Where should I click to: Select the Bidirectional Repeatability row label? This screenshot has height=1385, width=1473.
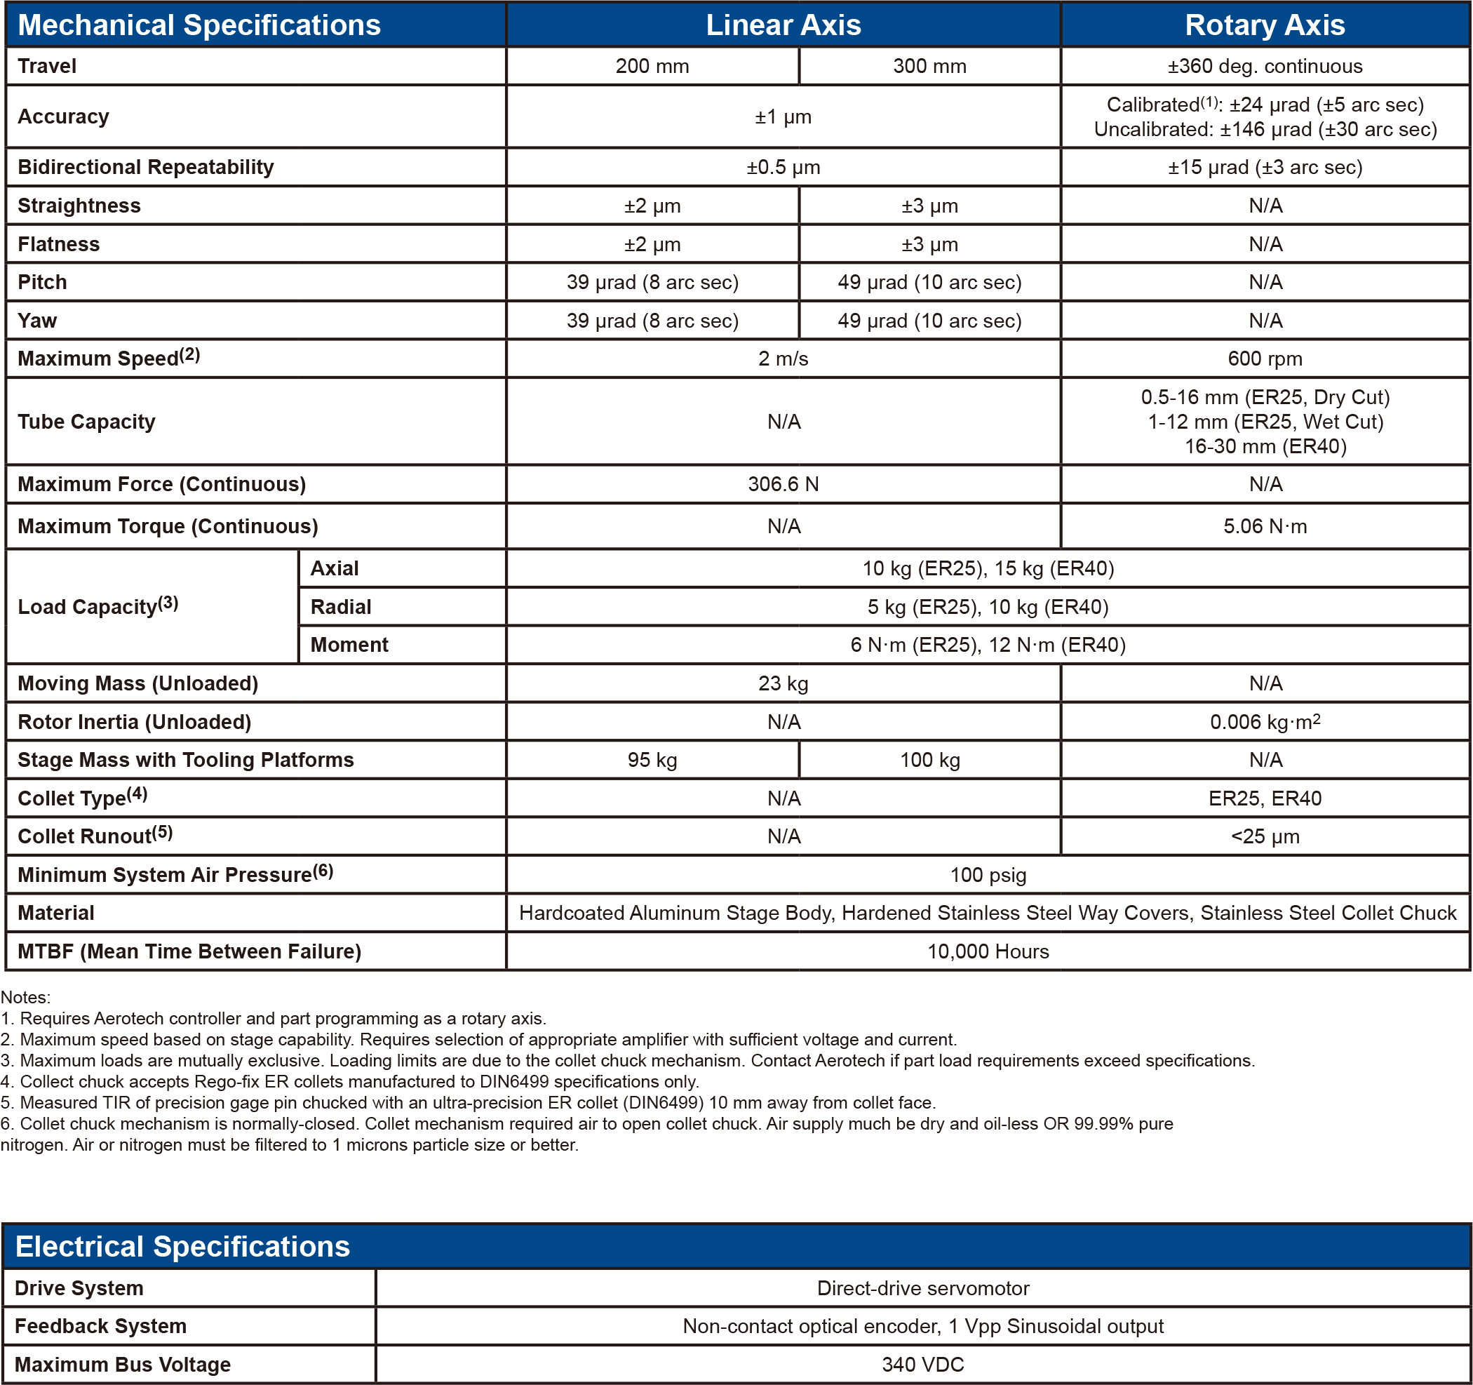click(145, 168)
